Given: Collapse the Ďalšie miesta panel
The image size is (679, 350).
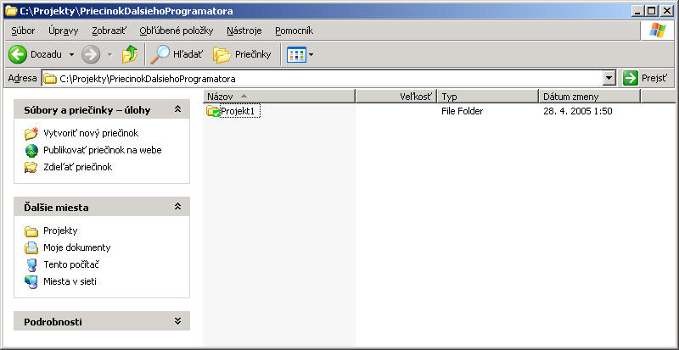Looking at the screenshot, I should click(177, 207).
